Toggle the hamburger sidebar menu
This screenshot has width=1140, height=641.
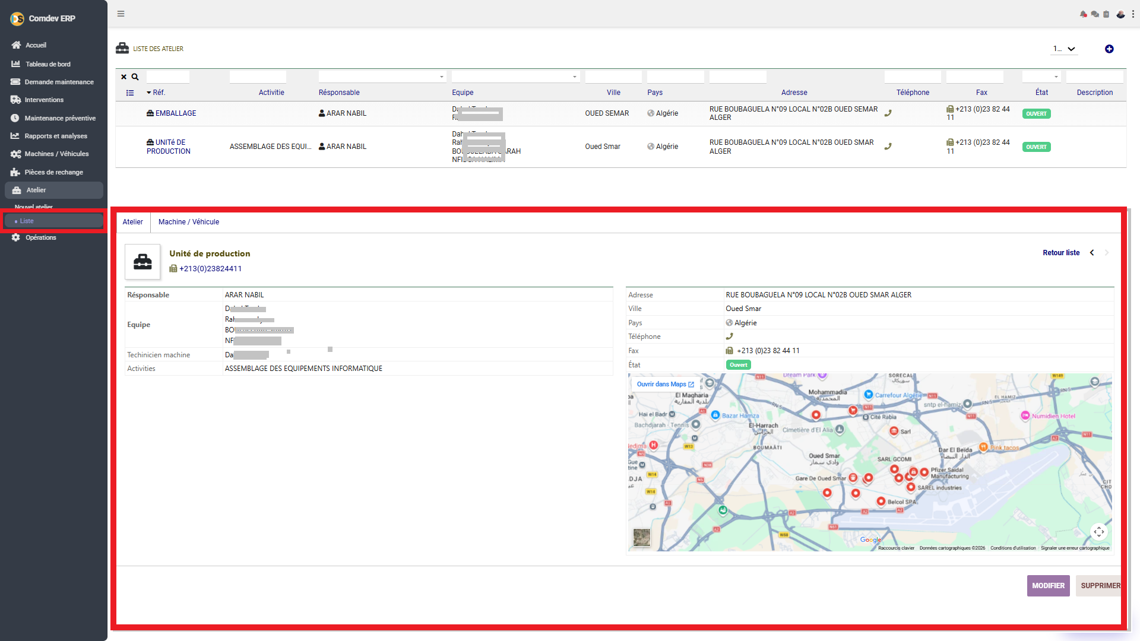[121, 14]
